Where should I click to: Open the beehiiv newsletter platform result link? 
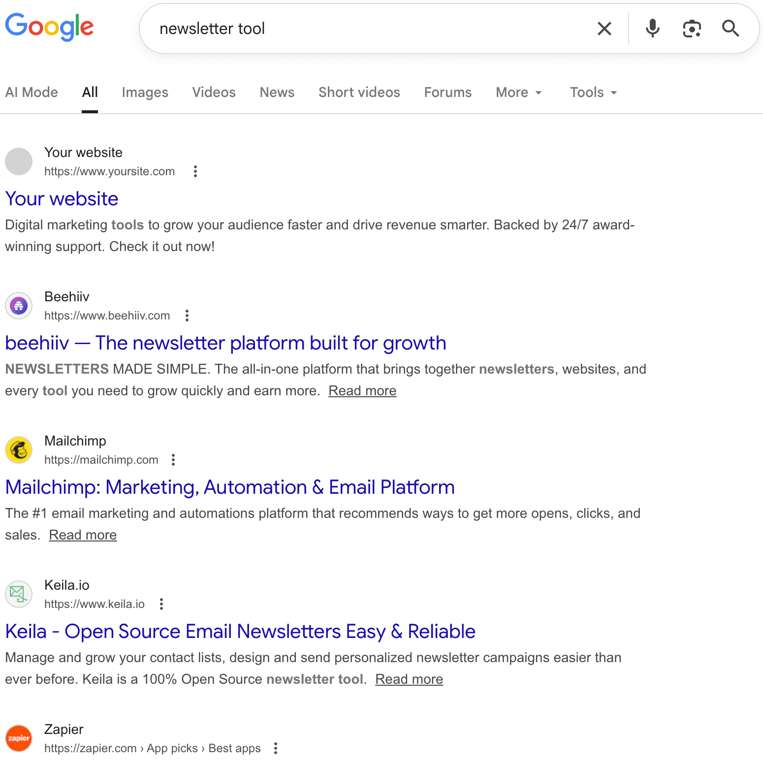pos(225,343)
